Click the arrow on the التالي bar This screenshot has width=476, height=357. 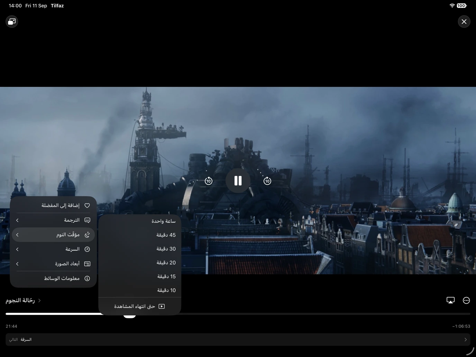(465, 339)
